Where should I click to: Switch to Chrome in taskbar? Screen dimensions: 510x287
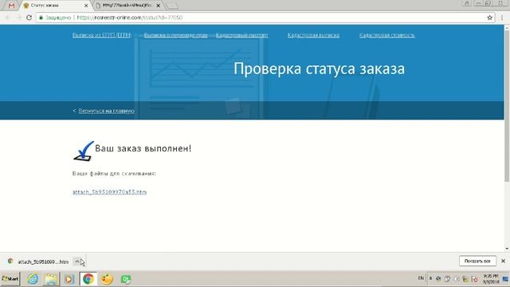(x=88, y=279)
